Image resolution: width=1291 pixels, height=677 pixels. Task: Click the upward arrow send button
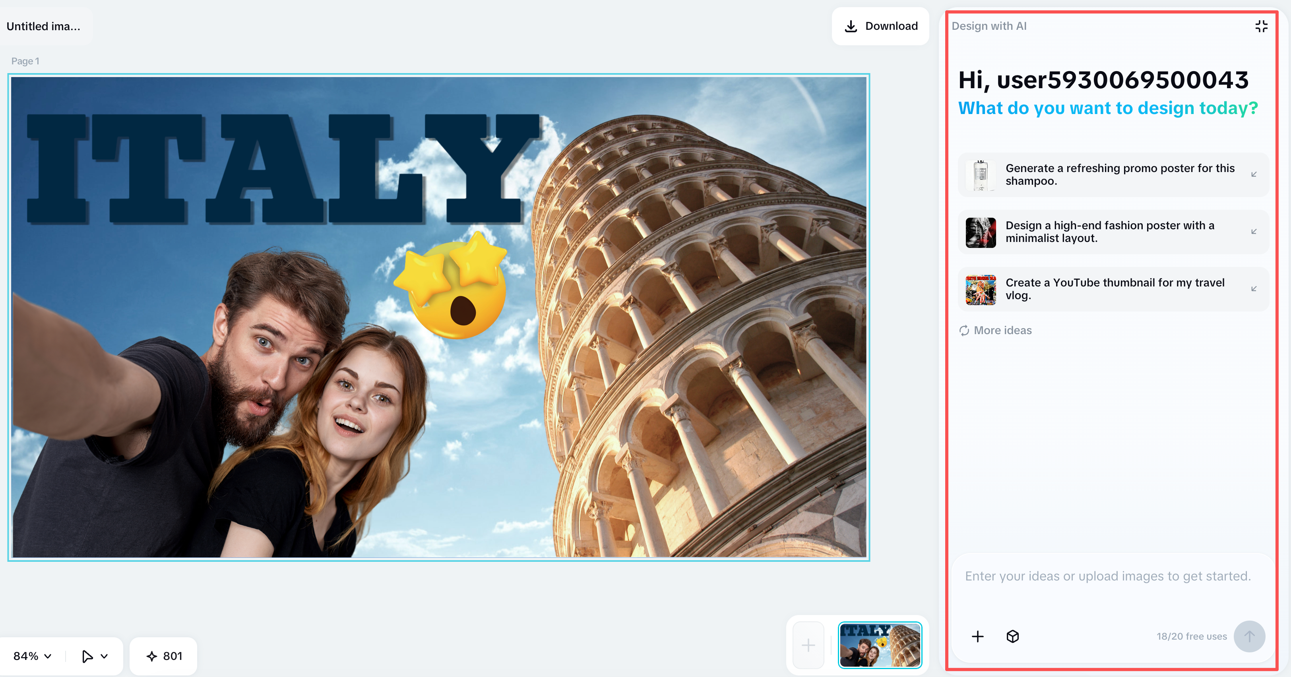[1249, 636]
